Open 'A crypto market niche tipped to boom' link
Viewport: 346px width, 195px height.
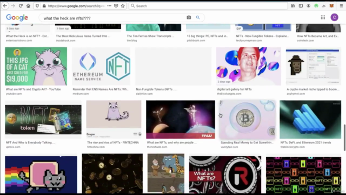tap(313, 89)
